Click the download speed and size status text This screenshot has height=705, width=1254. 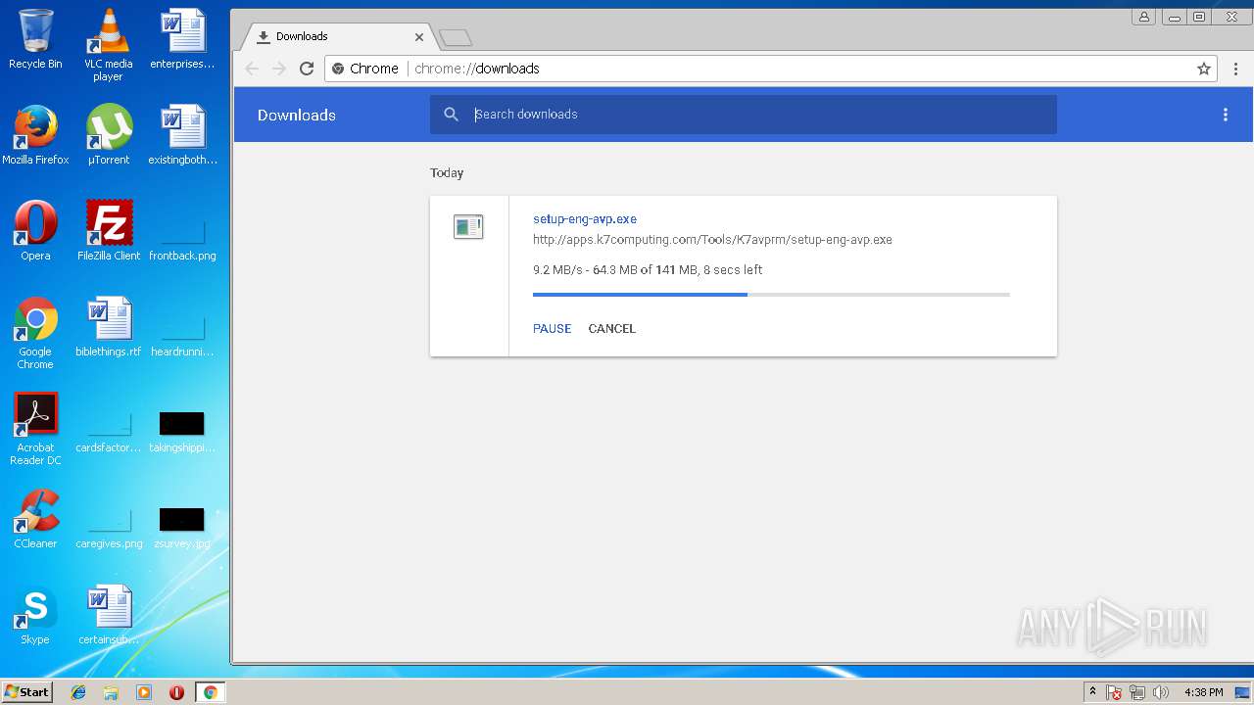tap(648, 270)
